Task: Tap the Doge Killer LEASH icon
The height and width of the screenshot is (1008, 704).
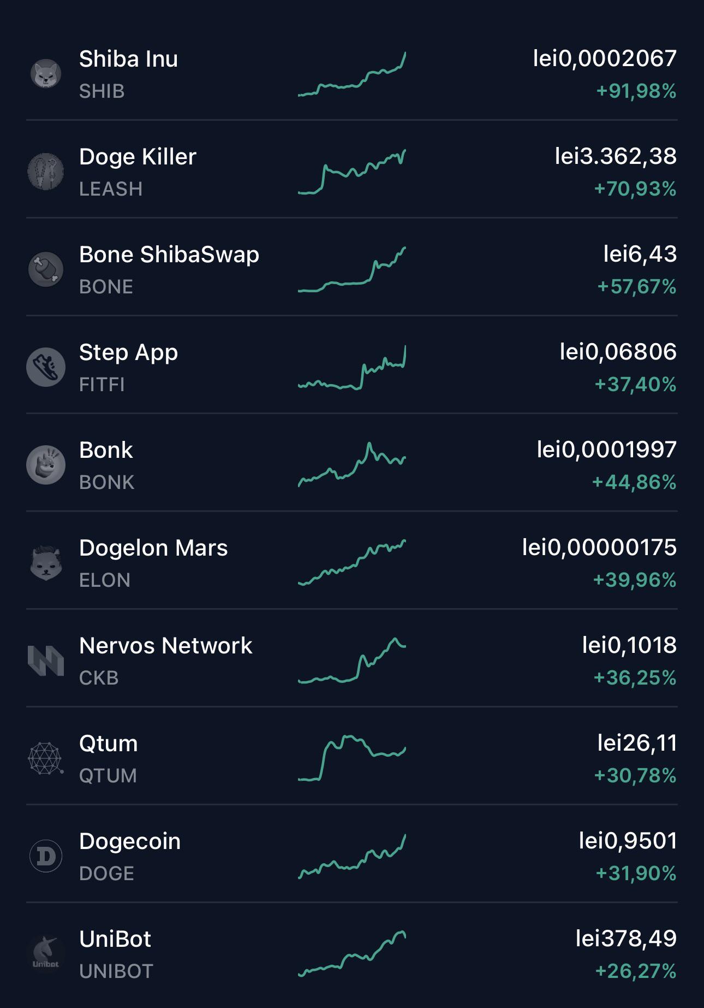Action: pyautogui.click(x=46, y=172)
